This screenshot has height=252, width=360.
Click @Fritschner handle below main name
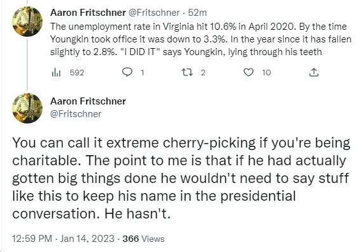click(76, 114)
